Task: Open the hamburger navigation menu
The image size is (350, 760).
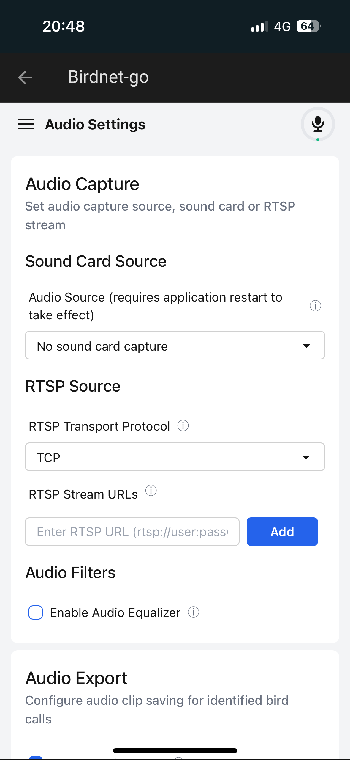Action: (x=26, y=124)
